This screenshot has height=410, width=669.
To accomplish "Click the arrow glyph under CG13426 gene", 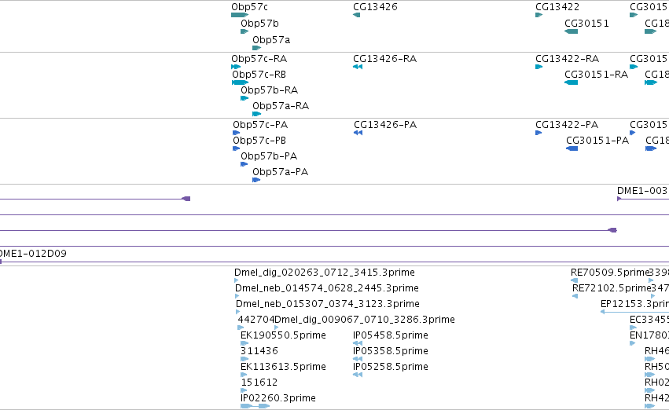I will pyautogui.click(x=357, y=15).
